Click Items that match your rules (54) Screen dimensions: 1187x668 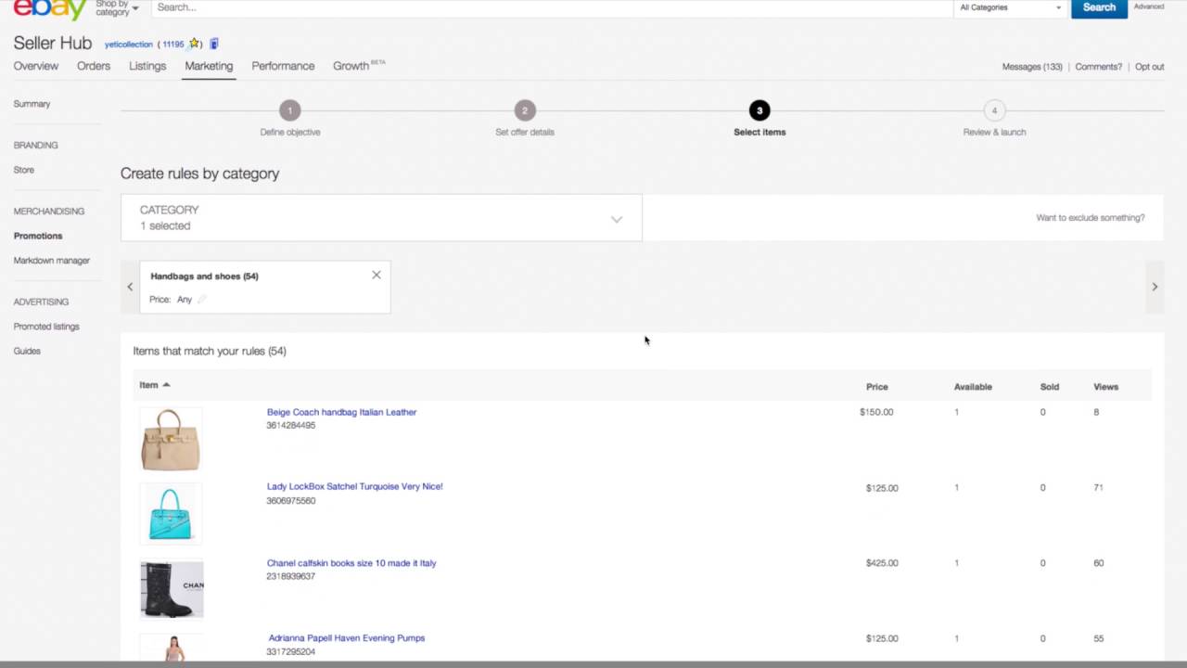coord(210,351)
